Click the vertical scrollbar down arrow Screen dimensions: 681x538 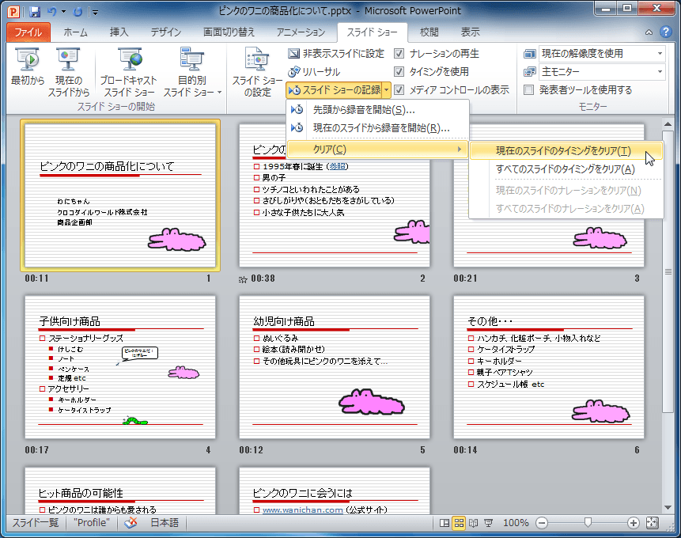pos(668,508)
